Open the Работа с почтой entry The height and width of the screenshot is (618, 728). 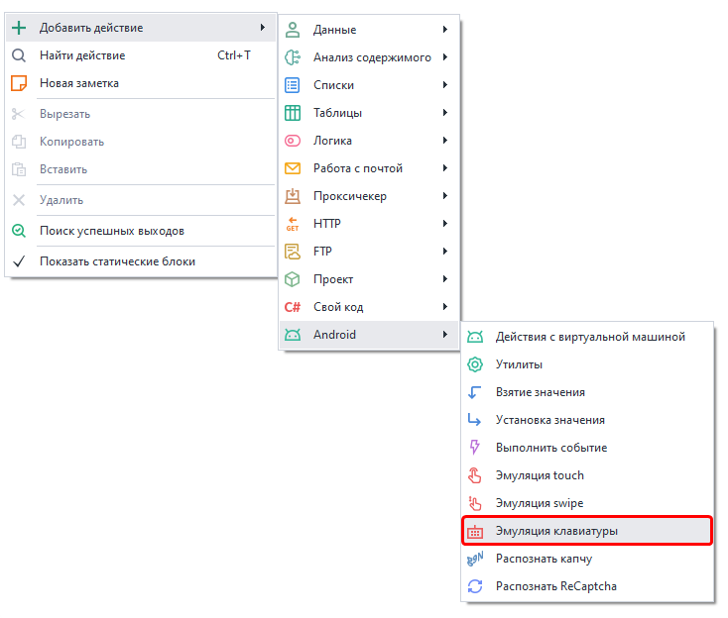(357, 168)
